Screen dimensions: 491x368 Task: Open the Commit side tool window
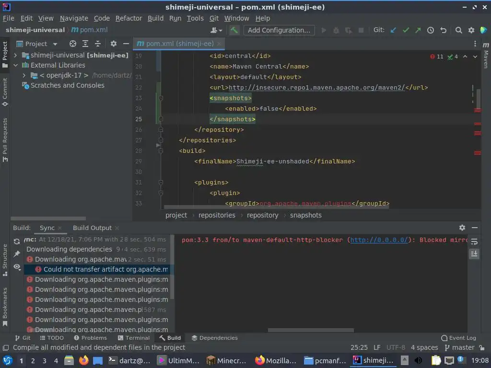(x=5, y=92)
